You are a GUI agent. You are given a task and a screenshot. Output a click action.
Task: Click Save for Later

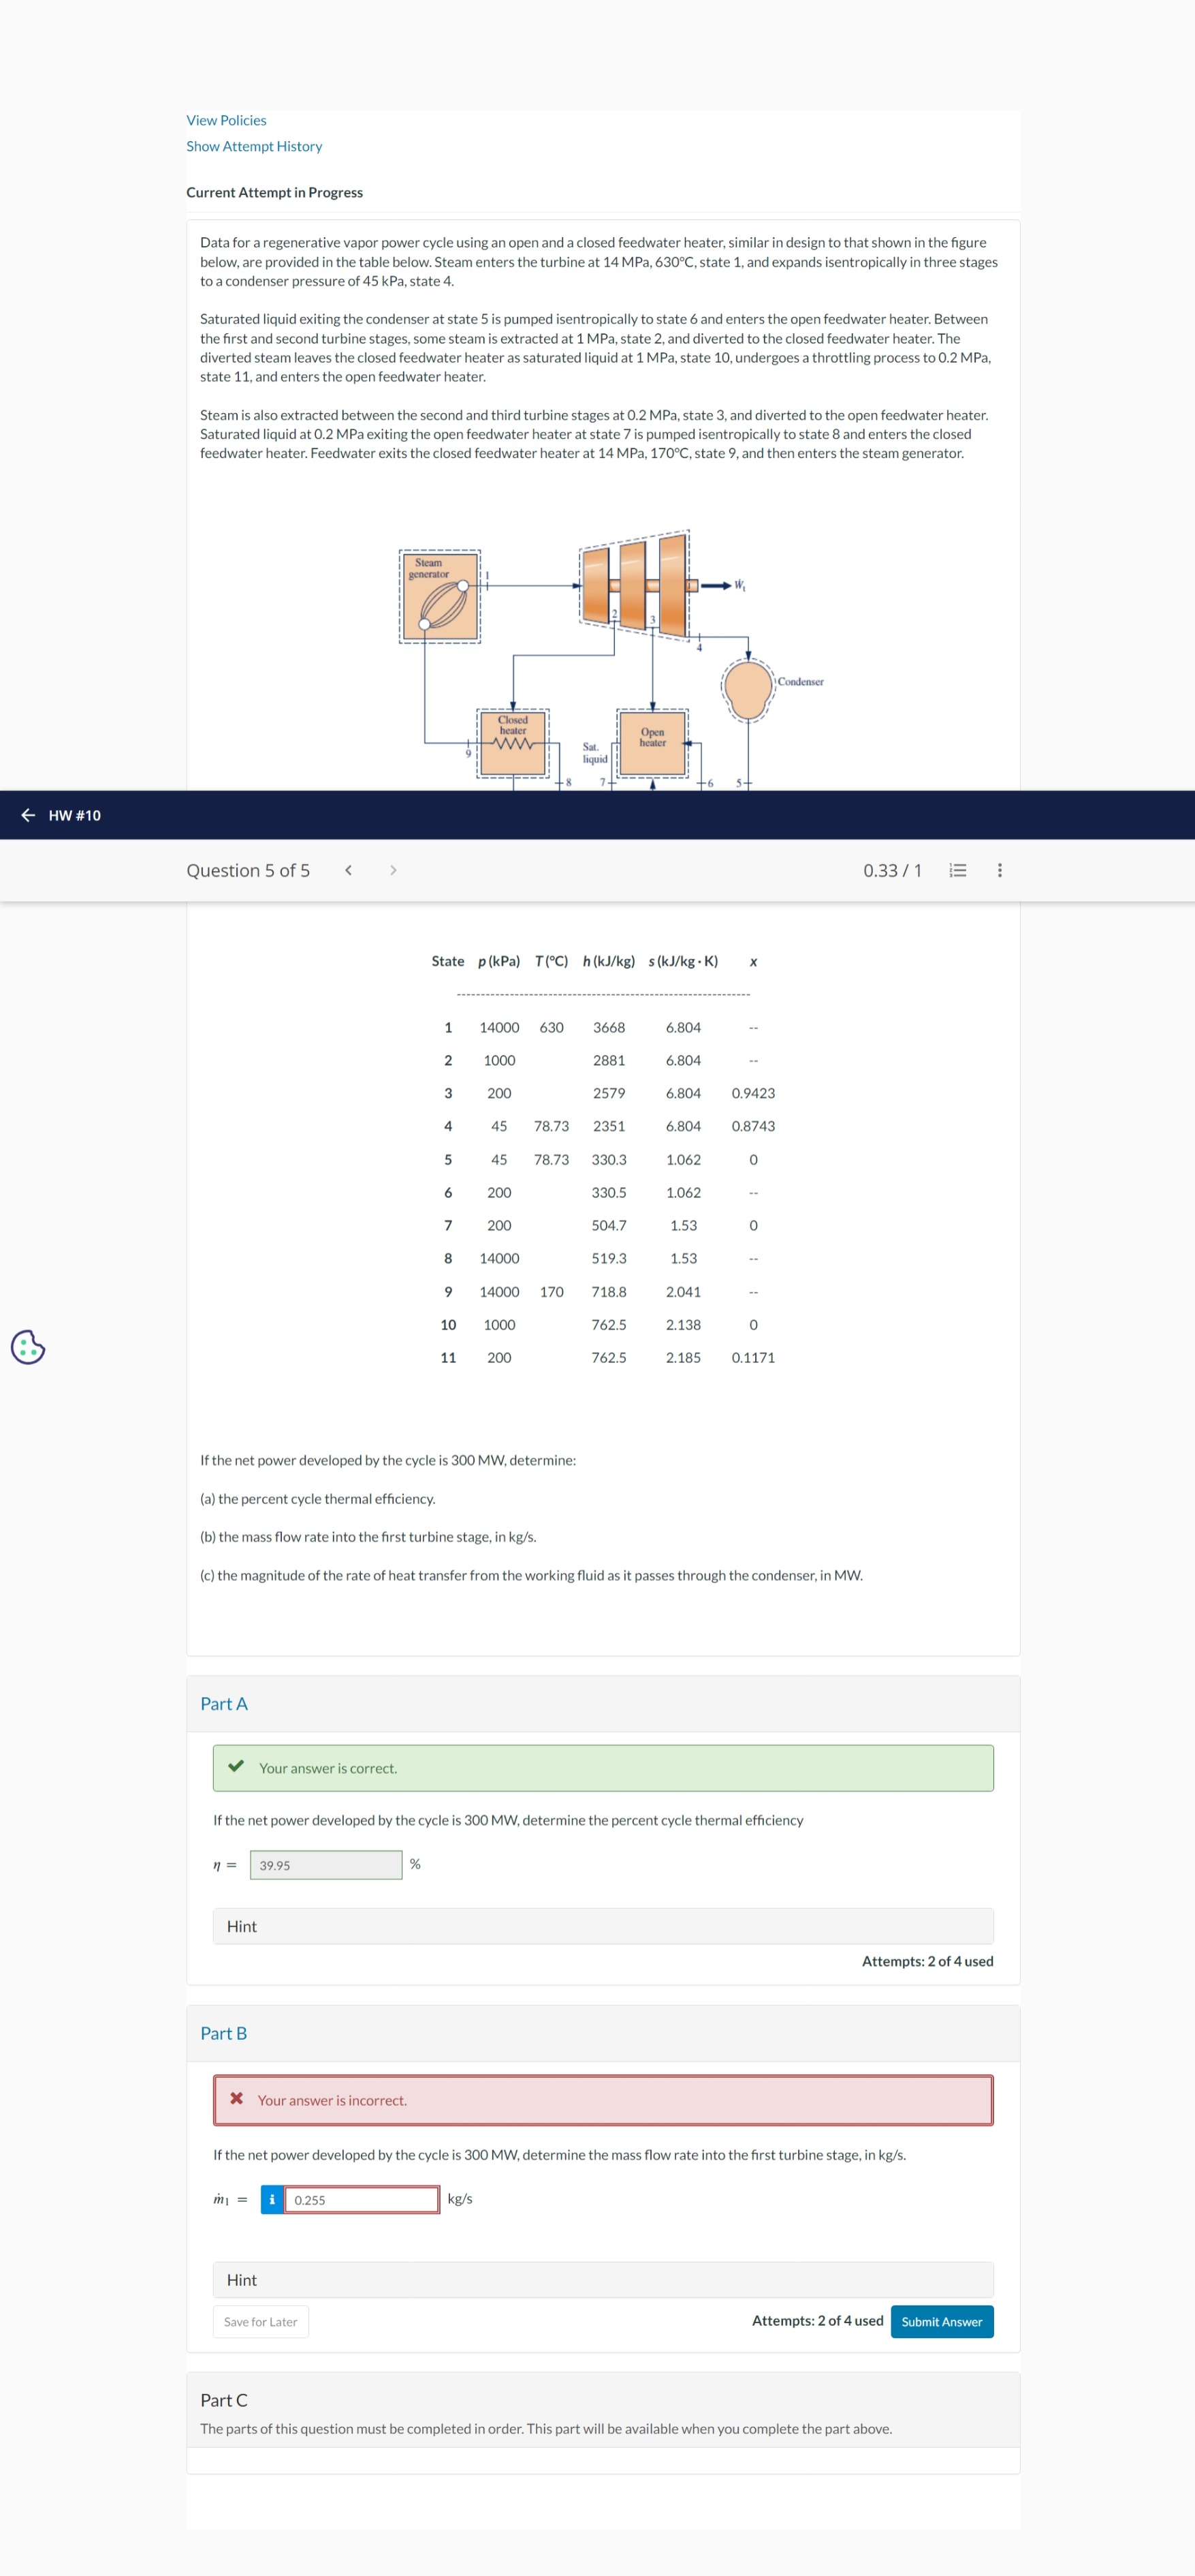(261, 2322)
